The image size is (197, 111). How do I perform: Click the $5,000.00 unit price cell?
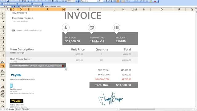79,54
